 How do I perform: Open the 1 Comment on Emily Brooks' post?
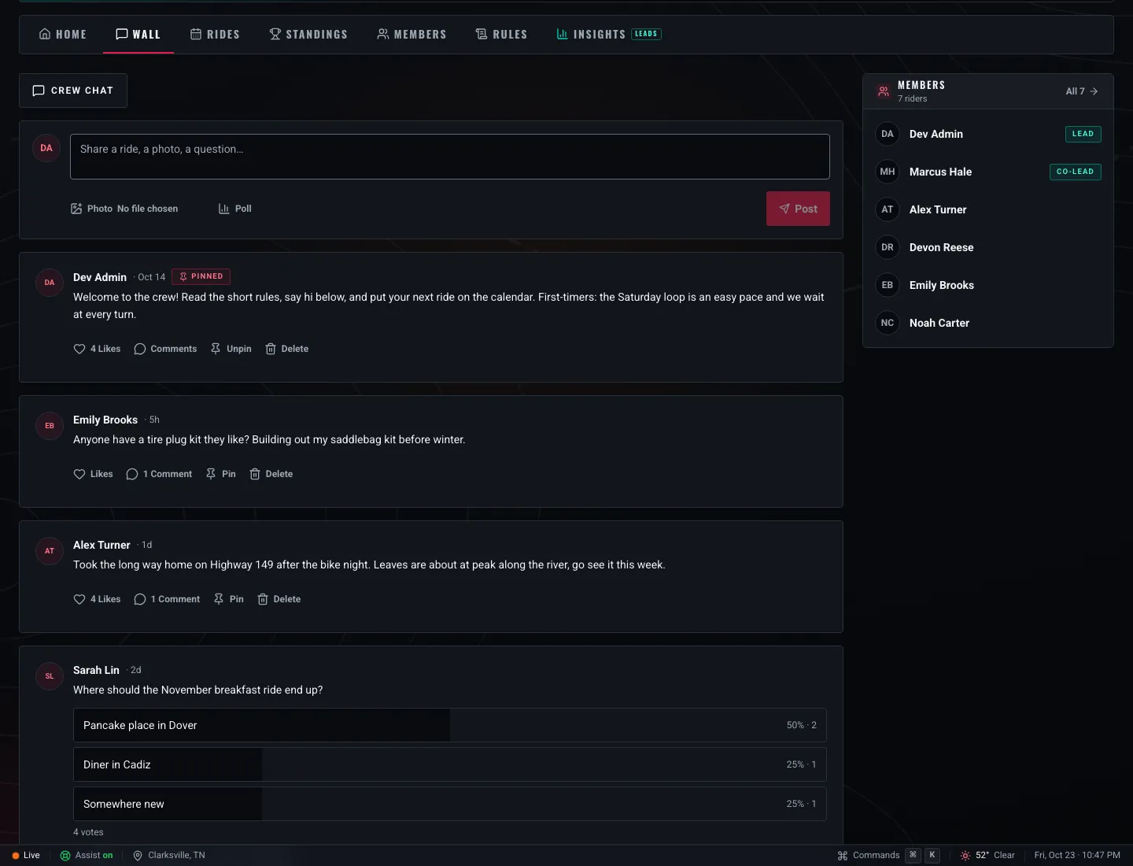[159, 474]
